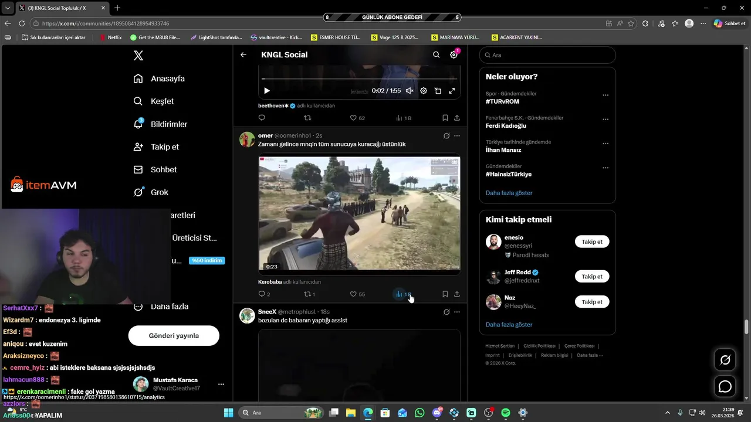Open Spotify from the taskbar

point(506,413)
